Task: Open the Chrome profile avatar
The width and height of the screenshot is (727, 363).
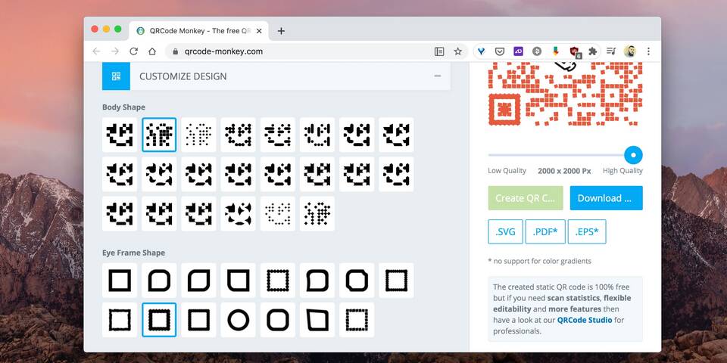Action: [x=630, y=51]
